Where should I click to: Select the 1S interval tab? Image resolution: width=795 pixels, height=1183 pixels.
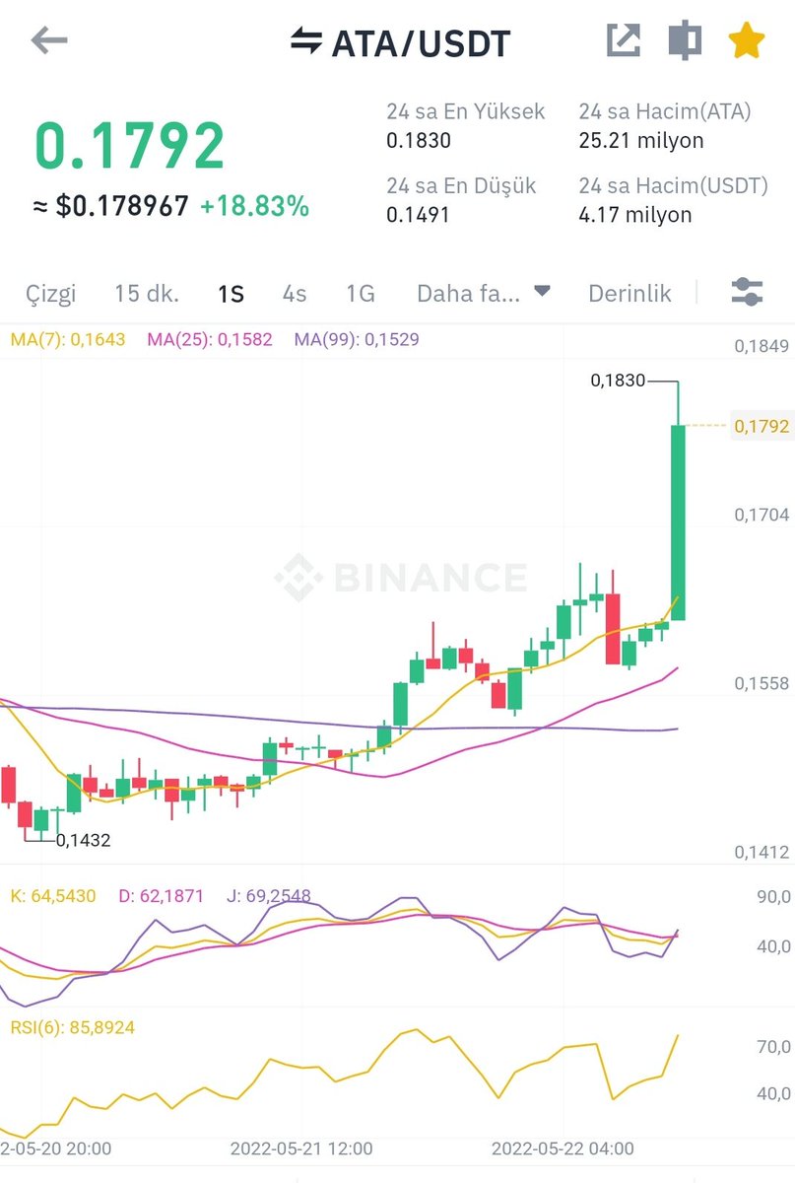[231, 293]
